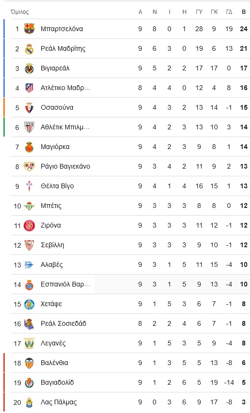Click the Atlético Madrid crest
The image size is (250, 413).
(x=29, y=88)
